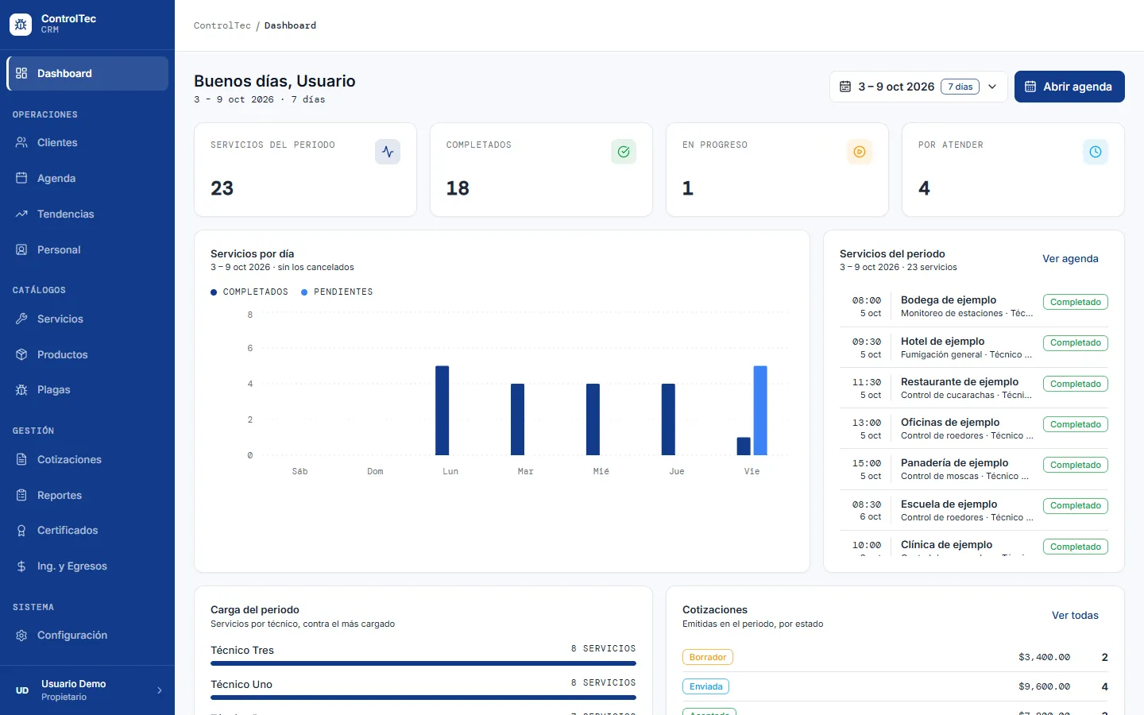Open the Dashboard menu item
The width and height of the screenshot is (1144, 715).
[87, 73]
